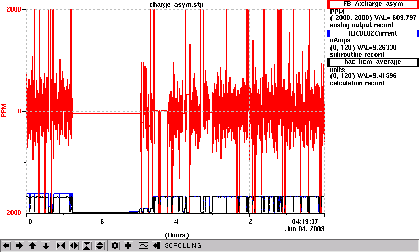Pan the graph down with the down arrow
The height and width of the screenshot is (252, 419).
(46, 245)
